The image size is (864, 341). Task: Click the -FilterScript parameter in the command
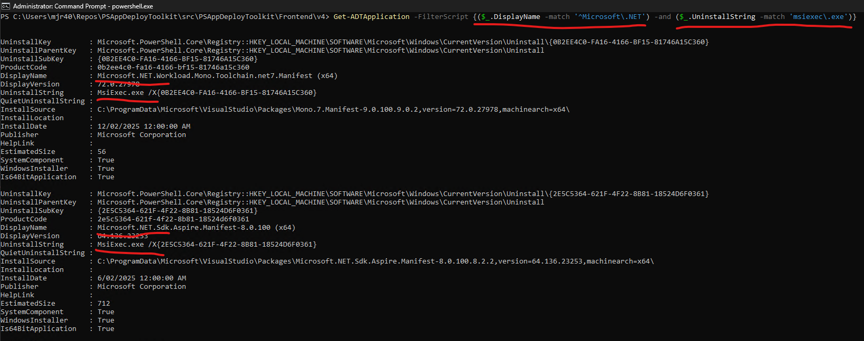441,17
